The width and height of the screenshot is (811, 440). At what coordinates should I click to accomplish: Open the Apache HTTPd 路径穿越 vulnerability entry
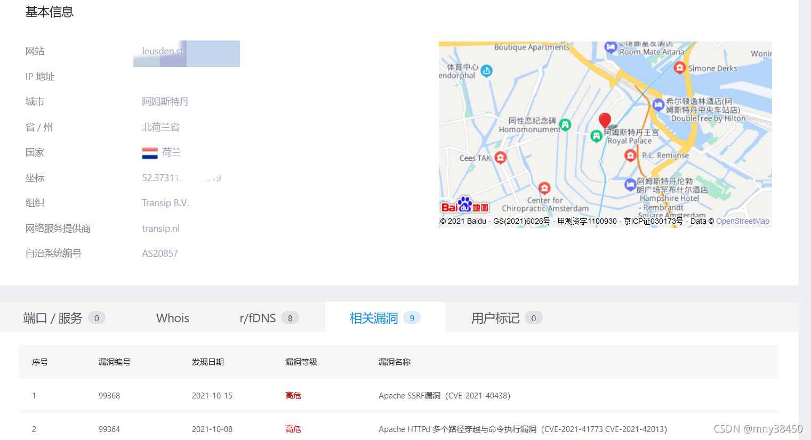tap(523, 429)
